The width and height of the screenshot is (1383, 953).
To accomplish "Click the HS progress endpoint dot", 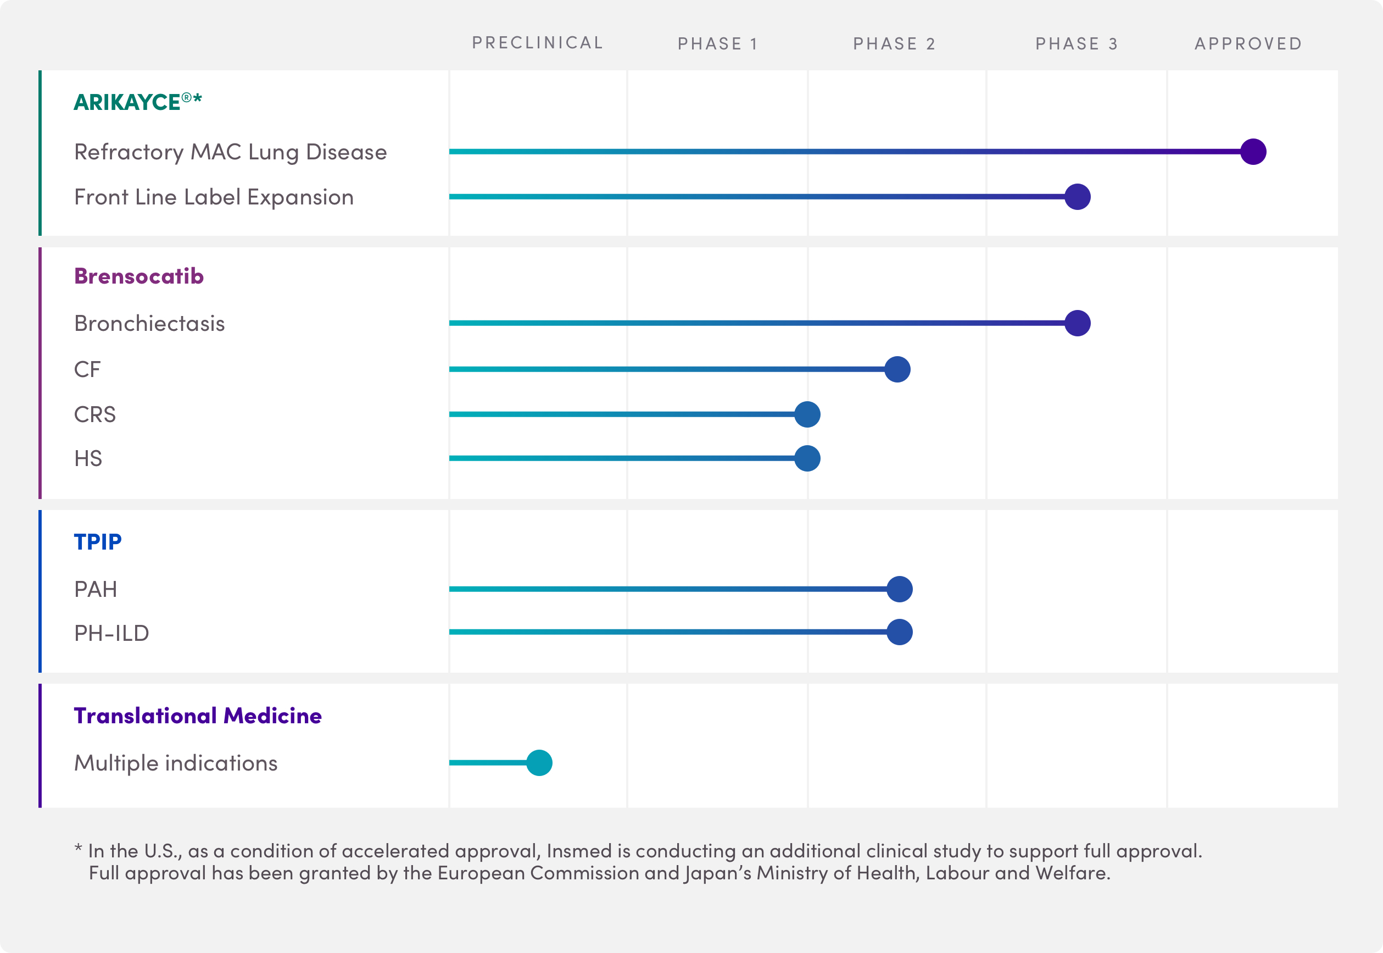I will [x=807, y=458].
